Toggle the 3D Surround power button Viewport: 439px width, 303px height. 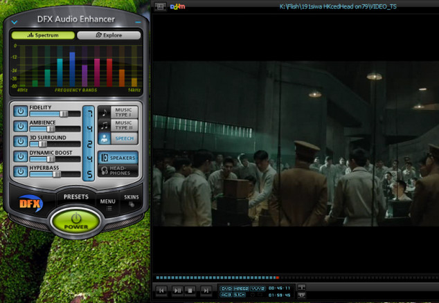click(21, 142)
